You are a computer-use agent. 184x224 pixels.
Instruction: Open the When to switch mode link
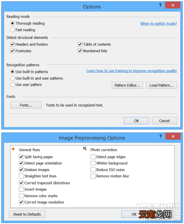pos(159,24)
